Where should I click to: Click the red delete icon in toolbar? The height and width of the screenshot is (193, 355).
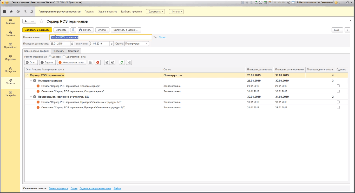click(x=98, y=63)
